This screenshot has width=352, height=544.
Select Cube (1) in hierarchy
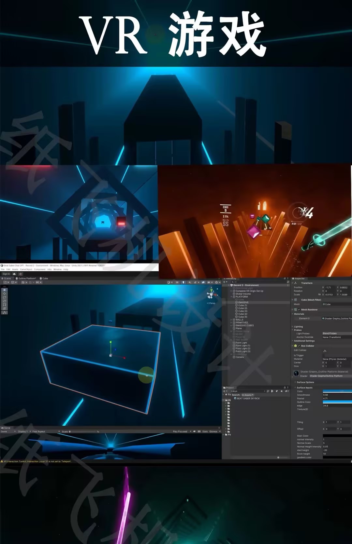click(241, 306)
